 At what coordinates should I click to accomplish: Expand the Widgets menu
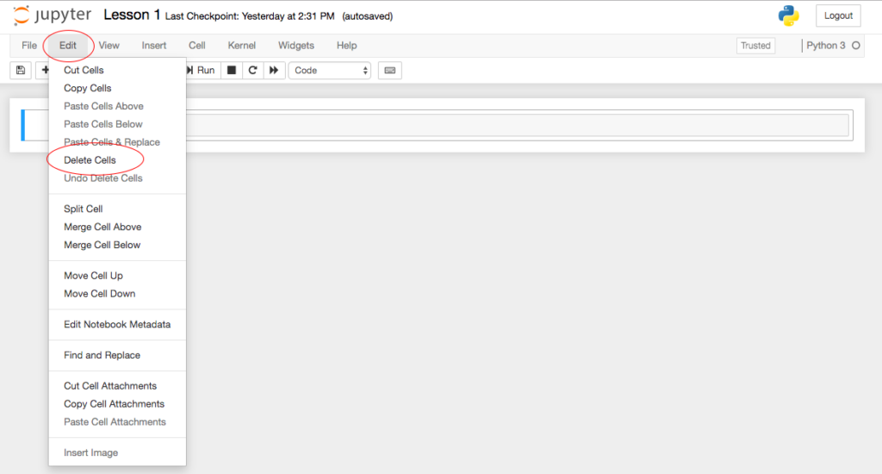click(x=295, y=46)
